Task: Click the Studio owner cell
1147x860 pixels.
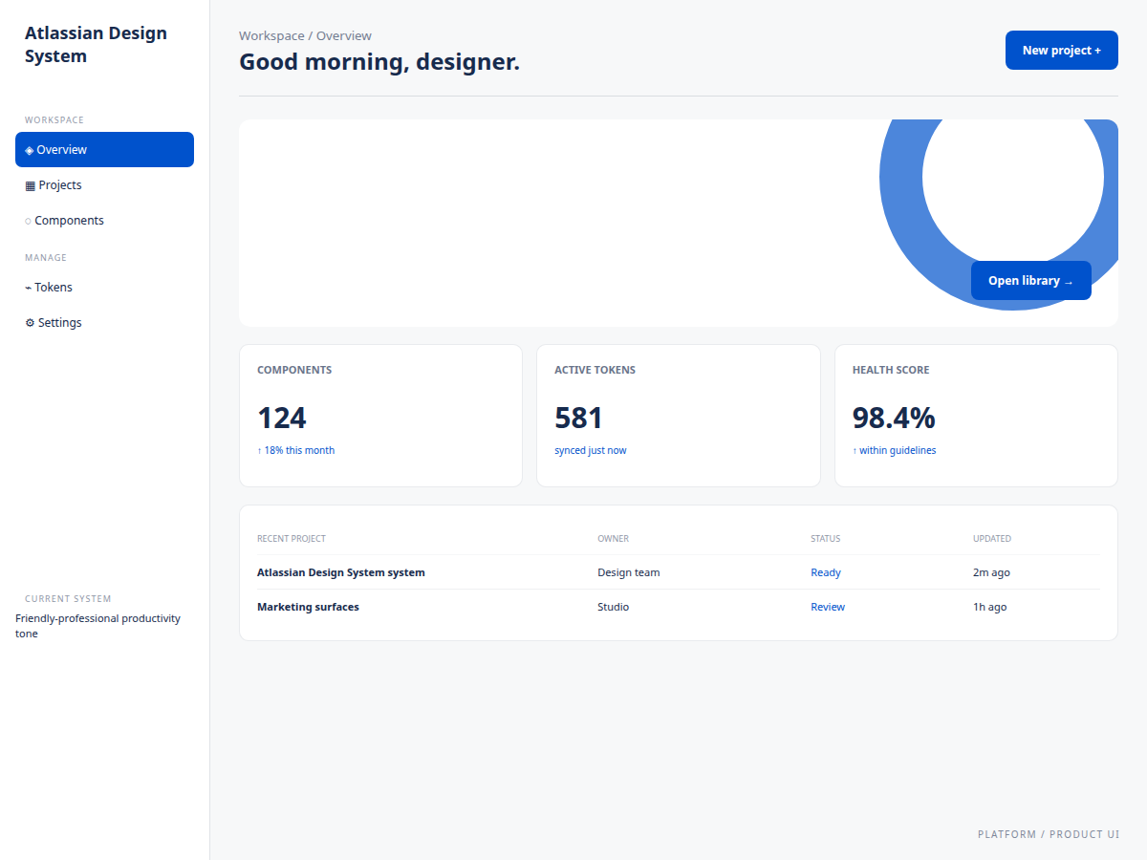Action: click(614, 607)
